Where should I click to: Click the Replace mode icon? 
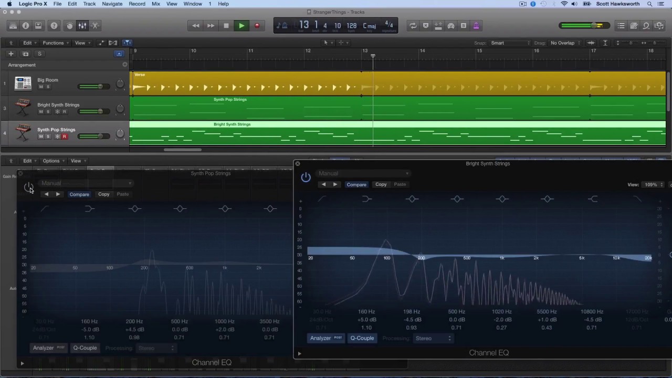[426, 26]
